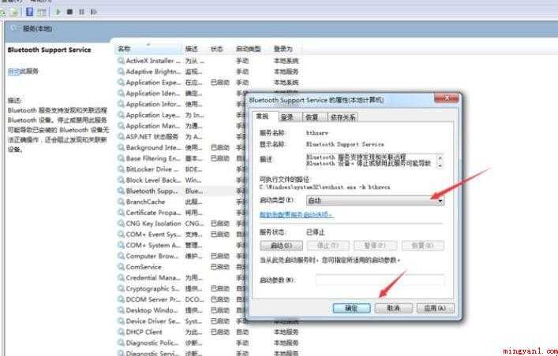Click the 恢复(R) button beside 暂停(P)
This screenshot has height=356, width=558.
(423, 246)
